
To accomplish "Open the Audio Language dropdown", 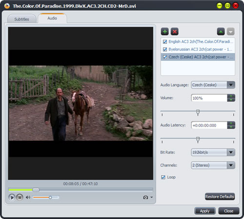I will point(231,85).
